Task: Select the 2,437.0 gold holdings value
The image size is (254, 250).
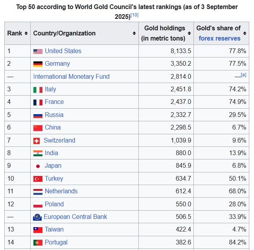Action: click(x=181, y=102)
